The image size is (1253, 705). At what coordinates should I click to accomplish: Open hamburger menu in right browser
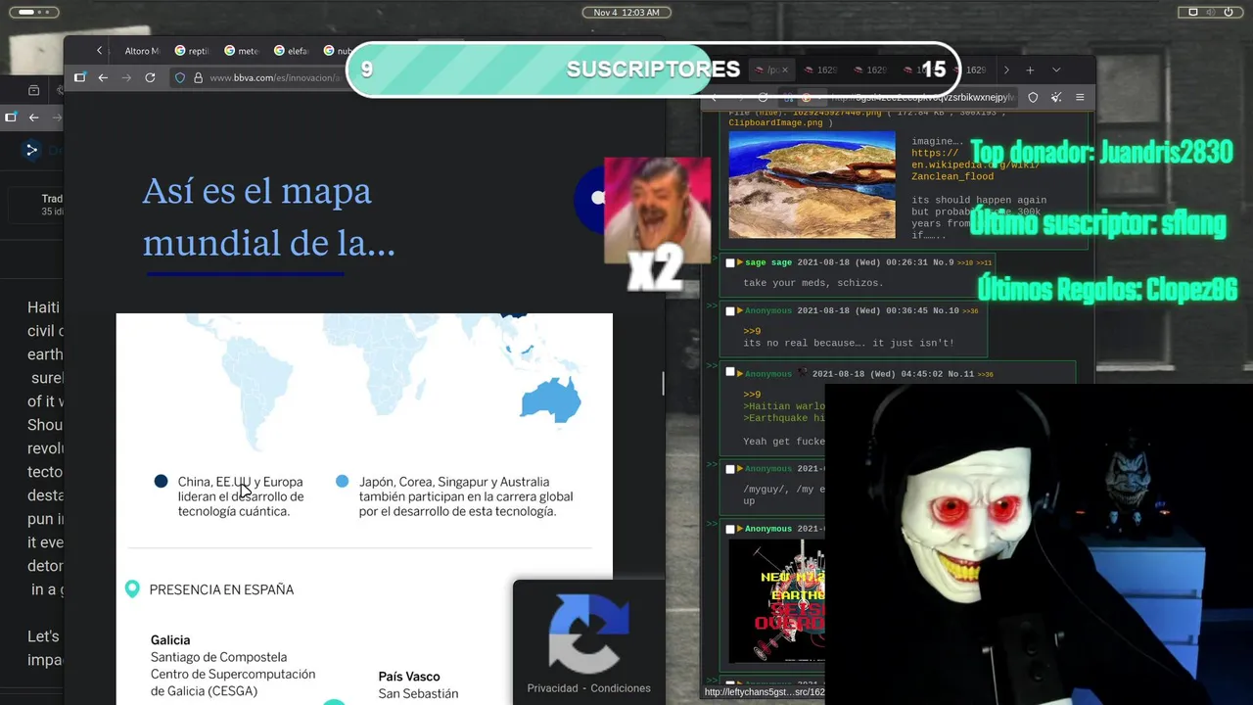pos(1080,97)
